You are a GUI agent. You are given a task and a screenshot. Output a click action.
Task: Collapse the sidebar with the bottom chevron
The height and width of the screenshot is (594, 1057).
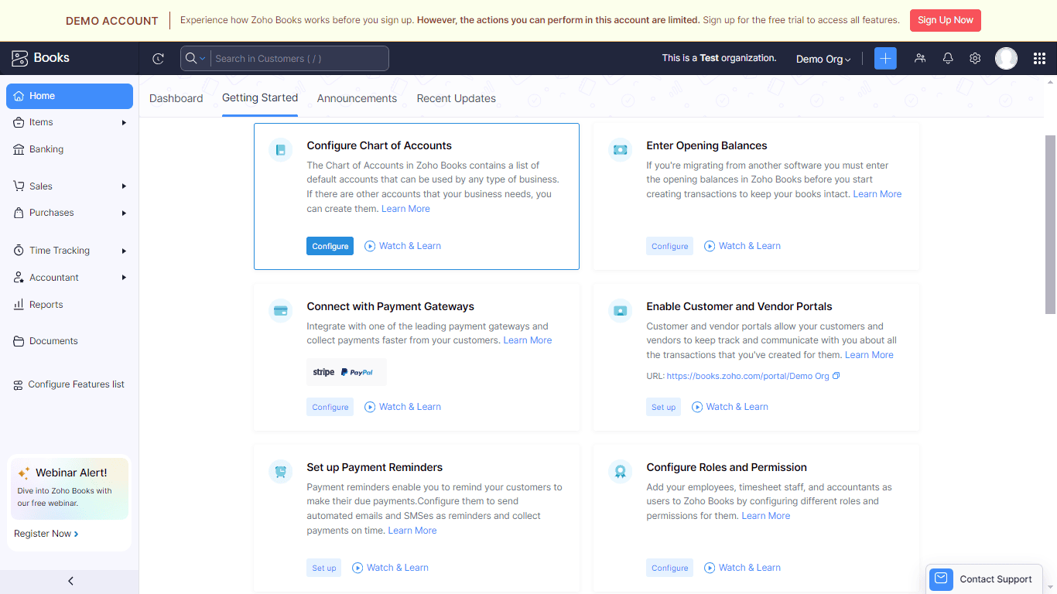pos(70,581)
